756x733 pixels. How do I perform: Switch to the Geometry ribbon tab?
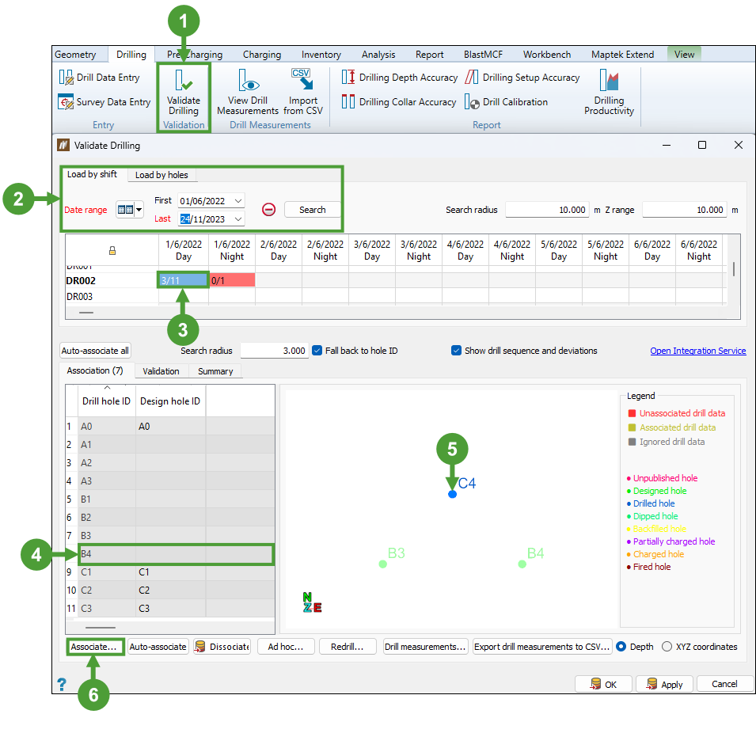[x=75, y=55]
